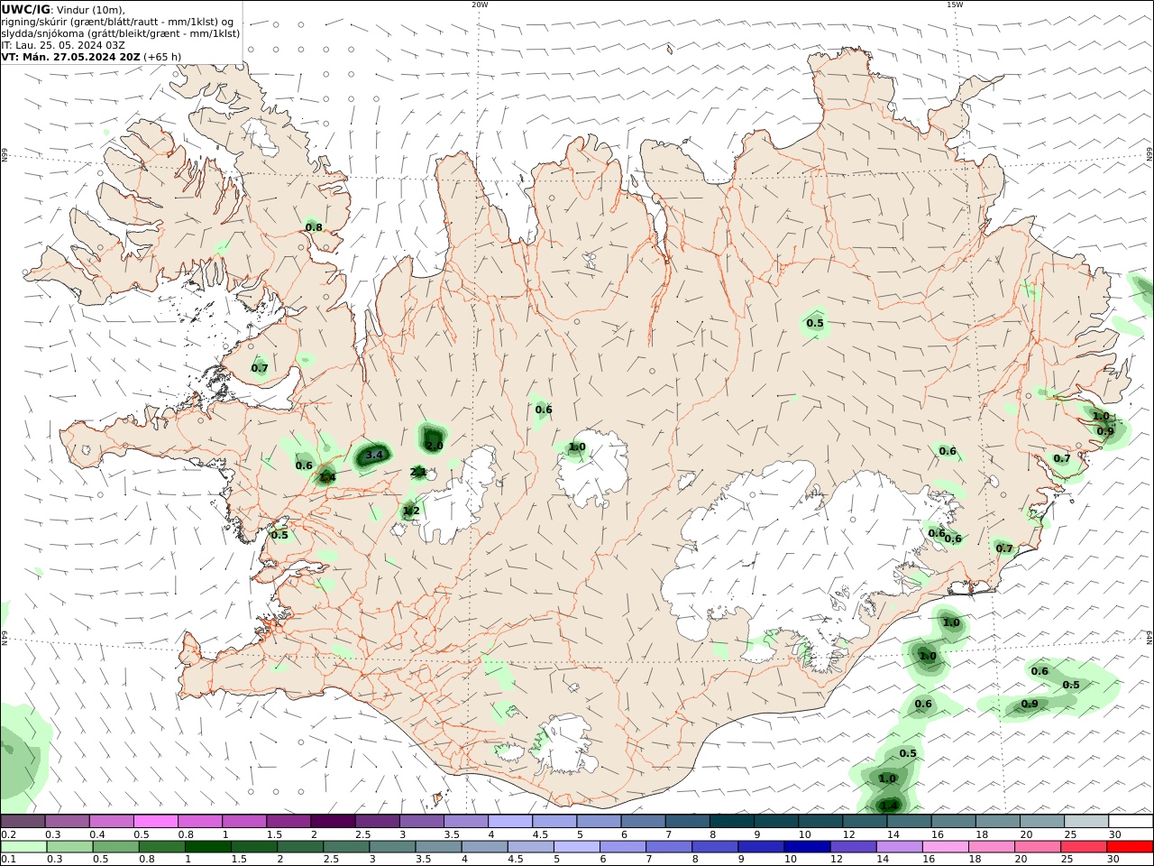The height and width of the screenshot is (866, 1154).
Task: Click the white snow swatch labeled 30
Action: (x=1131, y=821)
